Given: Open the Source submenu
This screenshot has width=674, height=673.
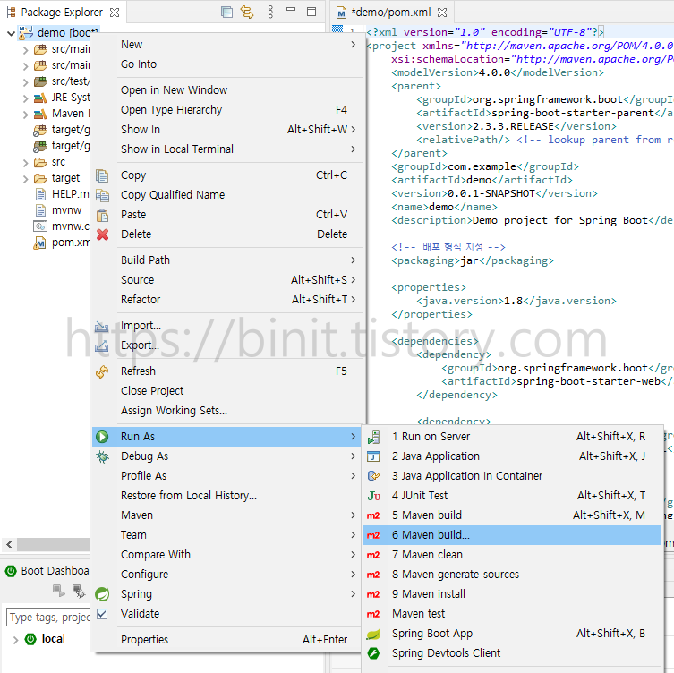Looking at the screenshot, I should (227, 280).
